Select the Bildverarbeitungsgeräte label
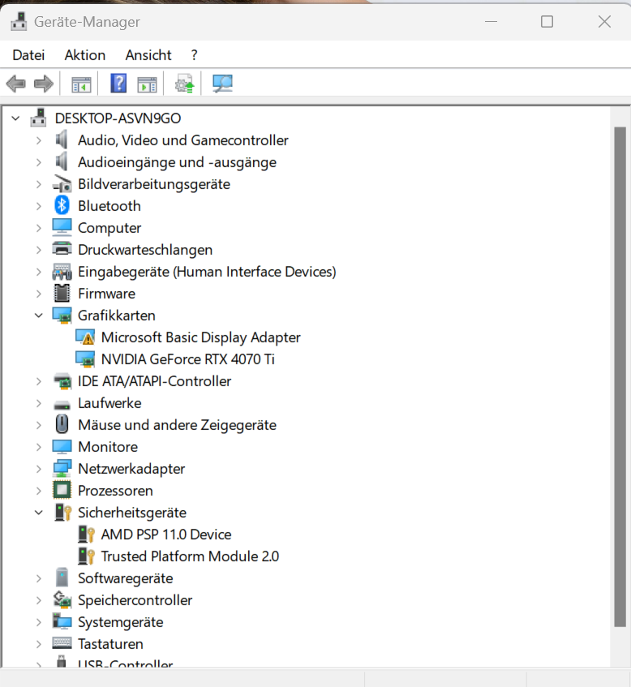The image size is (631, 687). tap(154, 184)
